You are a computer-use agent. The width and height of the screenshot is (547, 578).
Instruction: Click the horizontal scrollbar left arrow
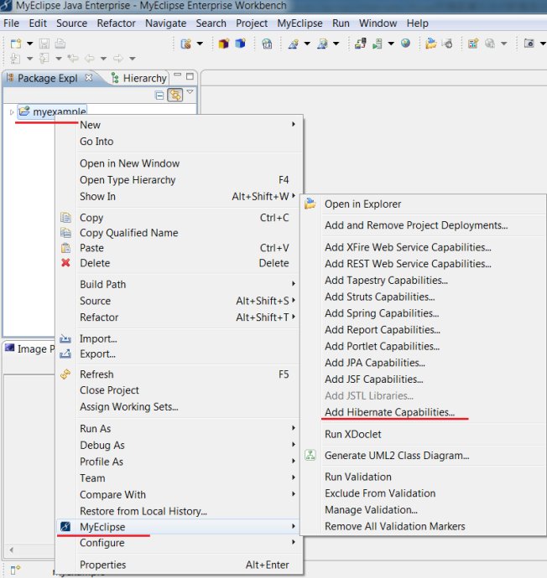(12, 550)
